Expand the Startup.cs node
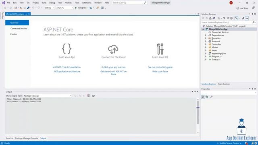The image size is (258, 145). pyautogui.click(x=206, y=60)
